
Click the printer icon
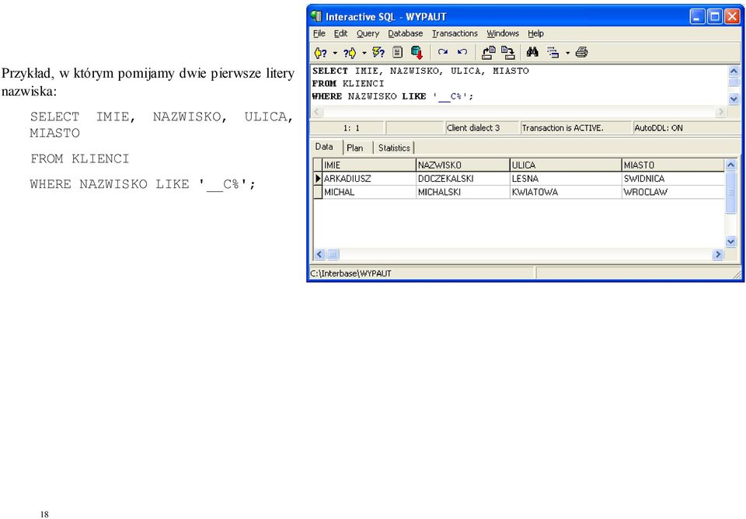[x=581, y=52]
